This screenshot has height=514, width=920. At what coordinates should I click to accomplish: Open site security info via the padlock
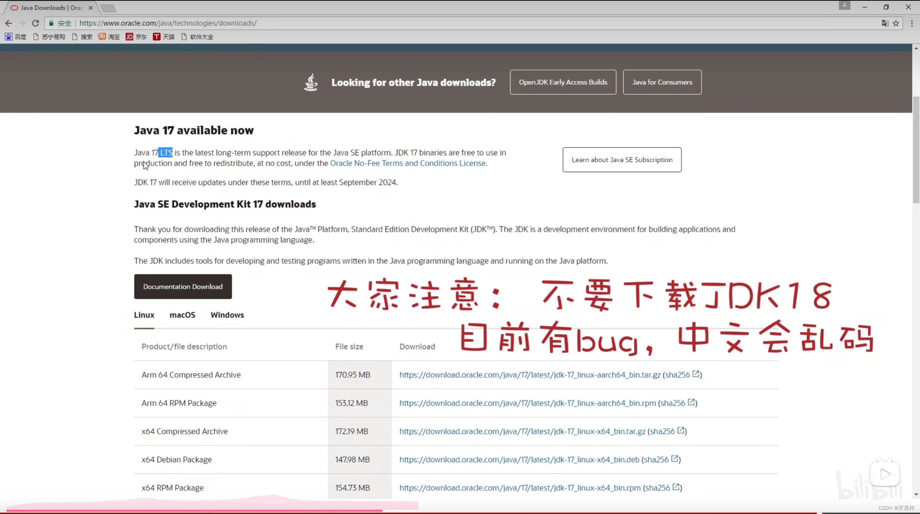click(51, 23)
